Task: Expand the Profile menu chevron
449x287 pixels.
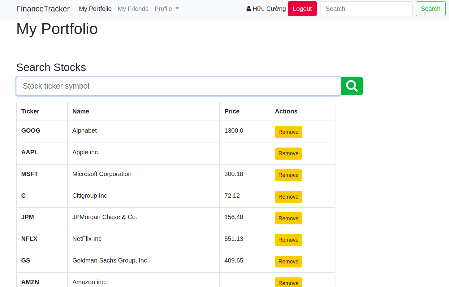Action: coord(177,9)
